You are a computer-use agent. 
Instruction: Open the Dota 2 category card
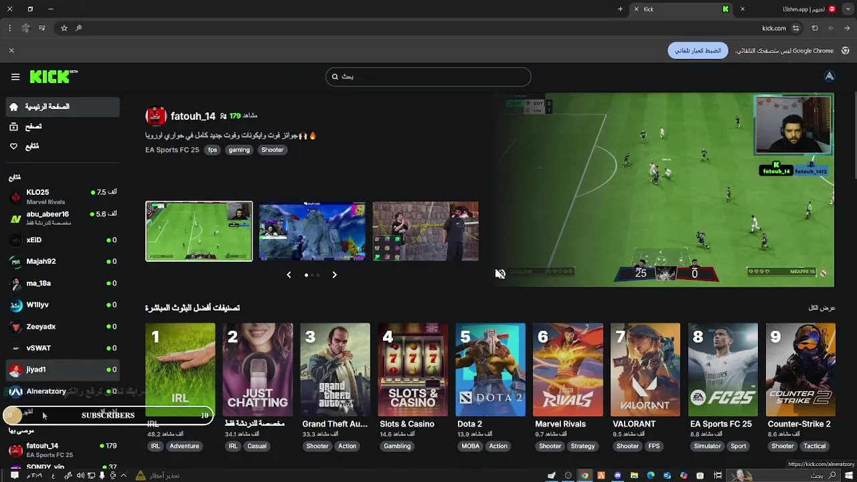coord(491,370)
